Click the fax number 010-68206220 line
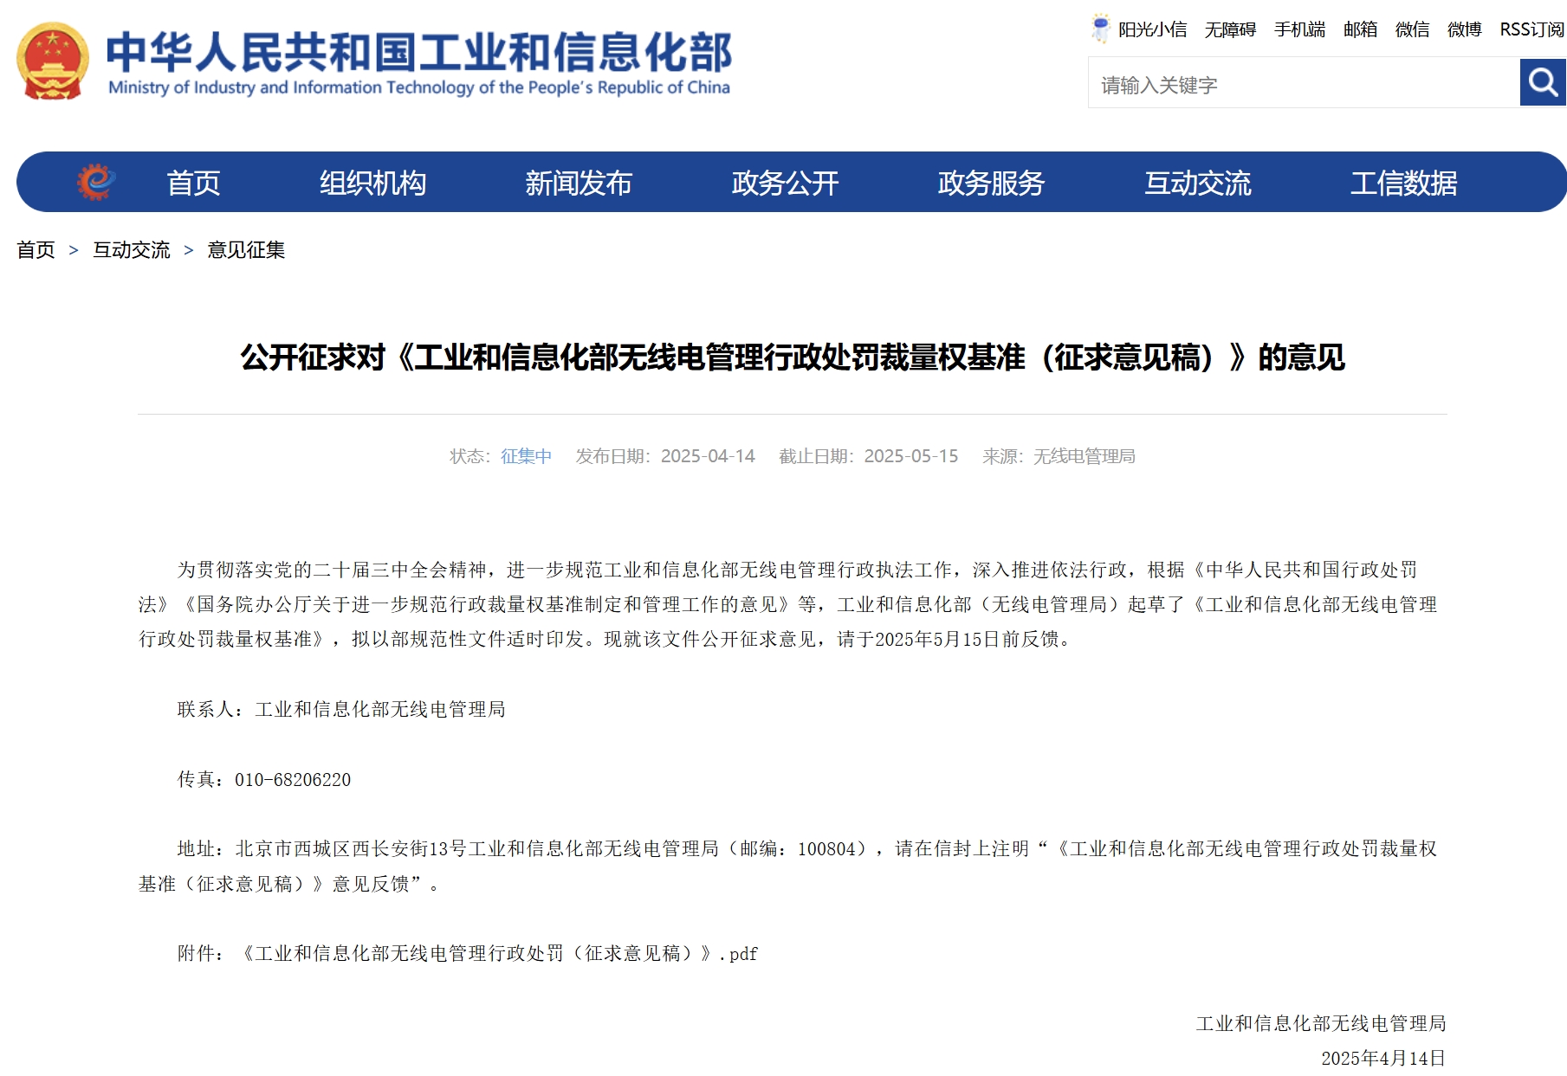 click(264, 779)
